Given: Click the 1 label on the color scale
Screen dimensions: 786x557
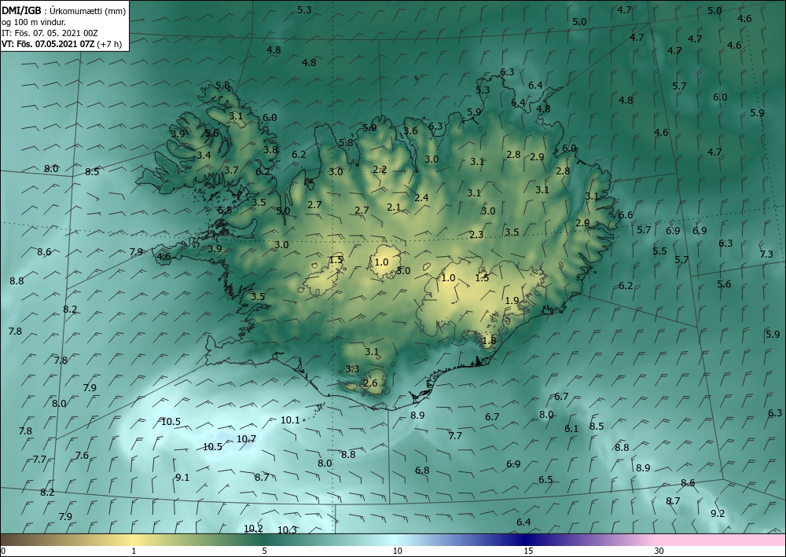Looking at the screenshot, I should click(134, 551).
